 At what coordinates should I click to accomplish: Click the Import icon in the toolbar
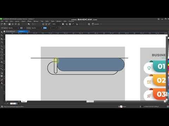tap(43, 24)
